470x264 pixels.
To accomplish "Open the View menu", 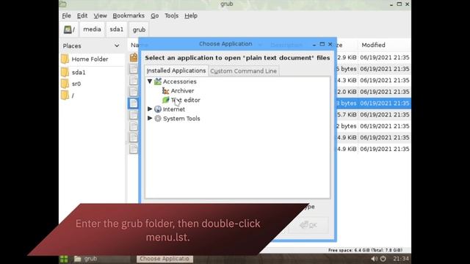I will (100, 15).
